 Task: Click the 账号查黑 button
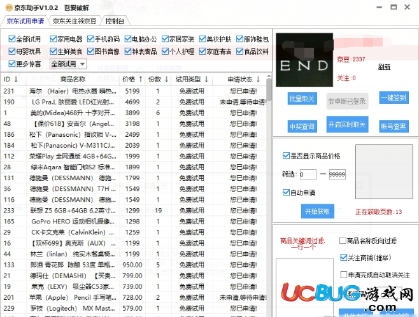394,127
